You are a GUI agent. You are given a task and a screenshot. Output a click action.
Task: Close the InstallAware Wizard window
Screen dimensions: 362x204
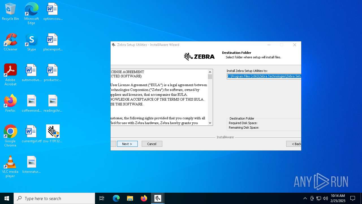click(294, 45)
